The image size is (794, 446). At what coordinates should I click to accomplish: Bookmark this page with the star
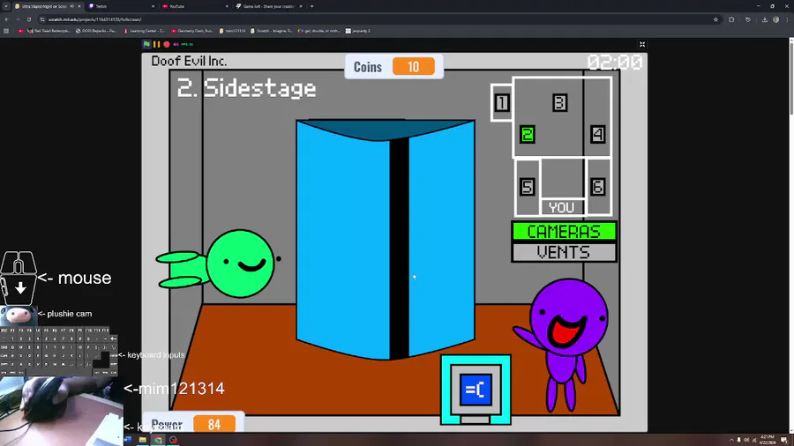[x=715, y=19]
